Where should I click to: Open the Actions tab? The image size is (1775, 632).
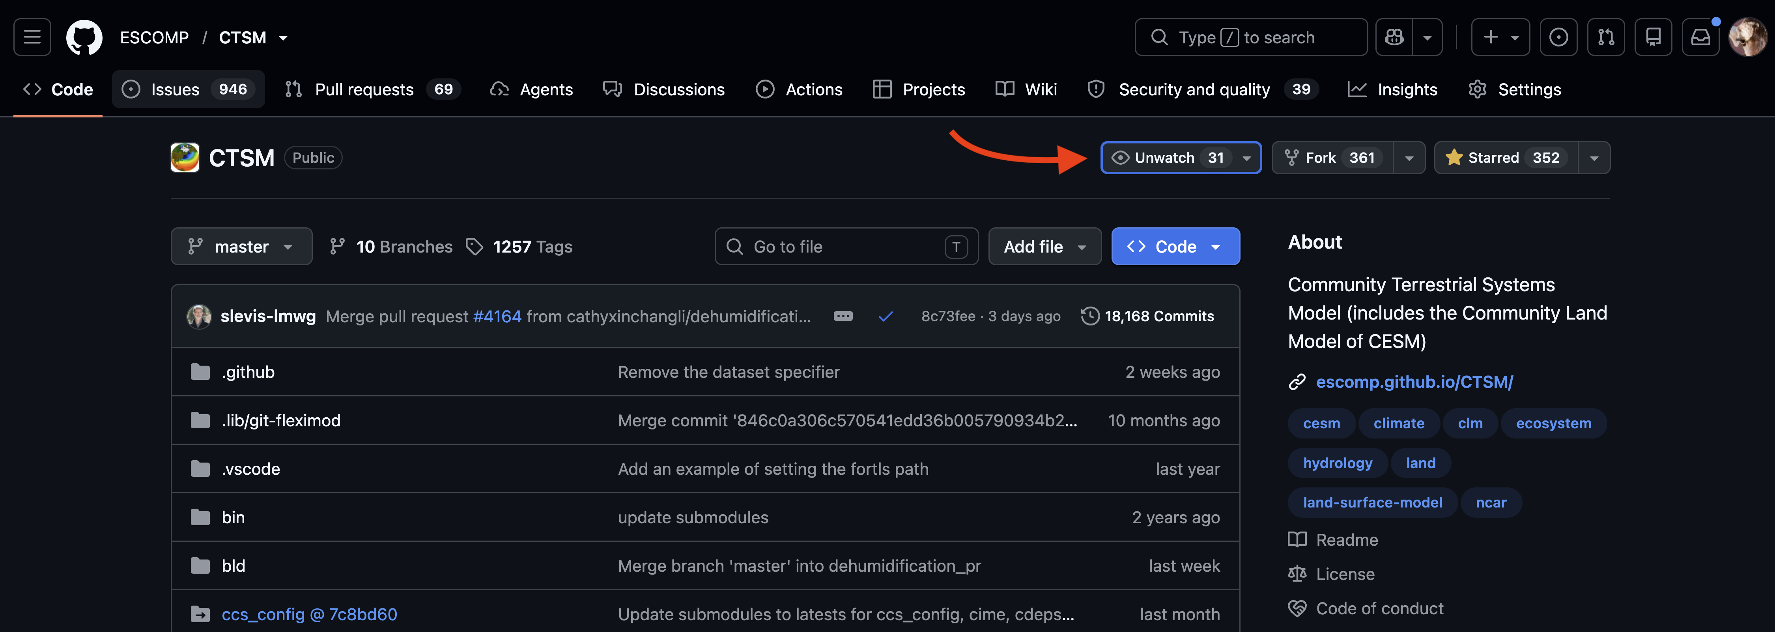click(x=799, y=89)
